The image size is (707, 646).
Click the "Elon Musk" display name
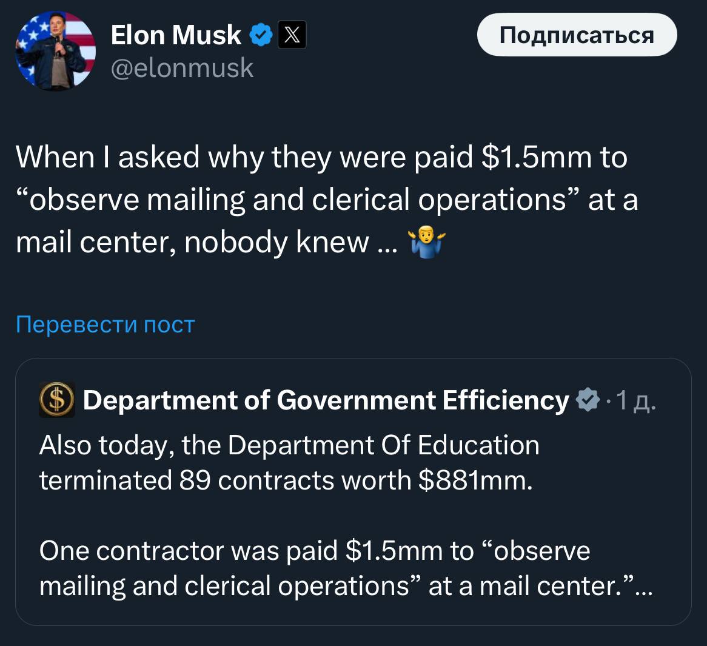176,35
